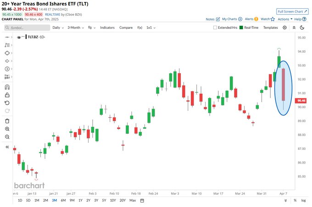This screenshot has height=207, width=312.
Task: Click the 90.46 x 400 ask quote
Action: pyautogui.click(x=33, y=15)
